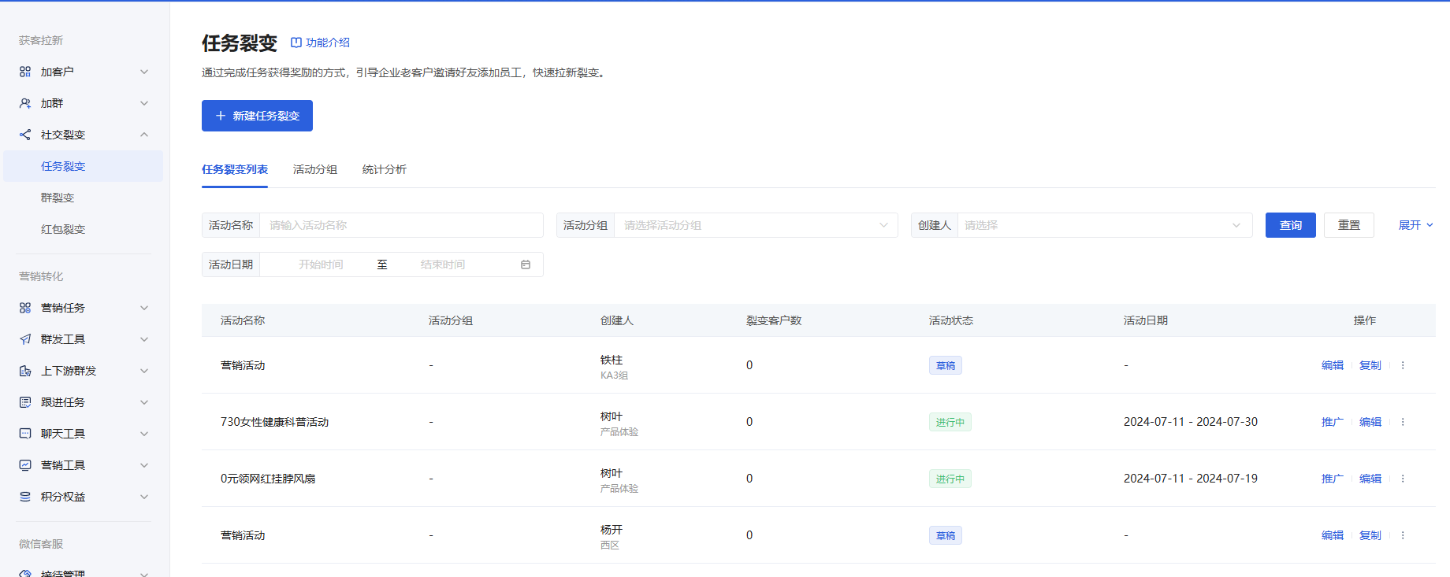Viewport: 1450px width, 577px height.
Task: Collapse the 社交裂变 menu chevron
Action: coord(144,135)
